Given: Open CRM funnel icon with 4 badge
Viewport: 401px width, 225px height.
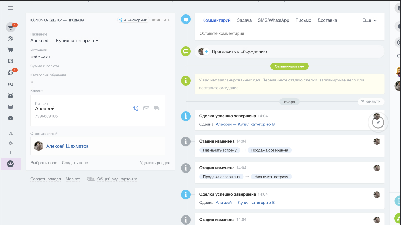Looking at the screenshot, I should 11,28.
